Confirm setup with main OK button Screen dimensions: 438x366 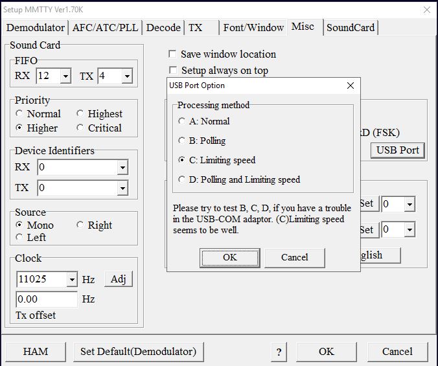(327, 352)
